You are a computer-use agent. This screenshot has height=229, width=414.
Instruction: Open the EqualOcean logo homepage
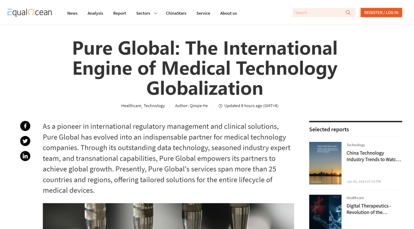(x=30, y=13)
